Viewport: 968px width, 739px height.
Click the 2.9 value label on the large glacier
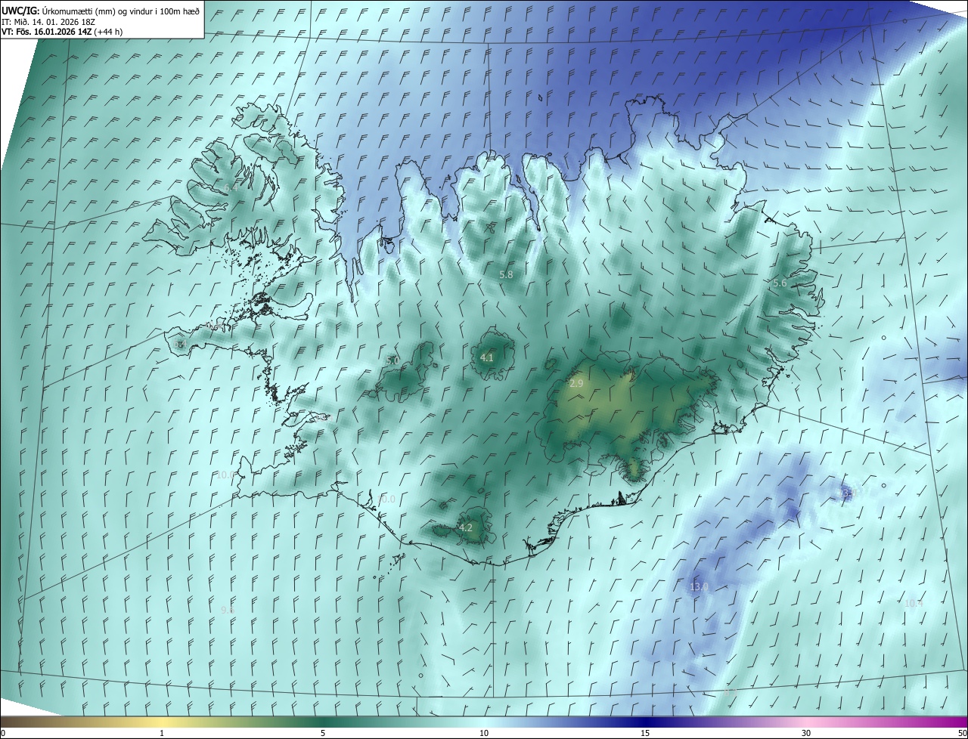click(x=576, y=384)
